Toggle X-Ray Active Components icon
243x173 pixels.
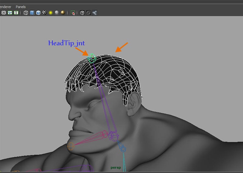pyautogui.click(x=89, y=13)
